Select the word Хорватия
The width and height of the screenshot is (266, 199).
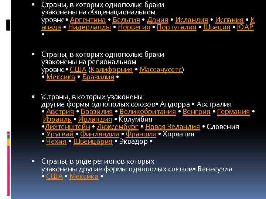178,134
